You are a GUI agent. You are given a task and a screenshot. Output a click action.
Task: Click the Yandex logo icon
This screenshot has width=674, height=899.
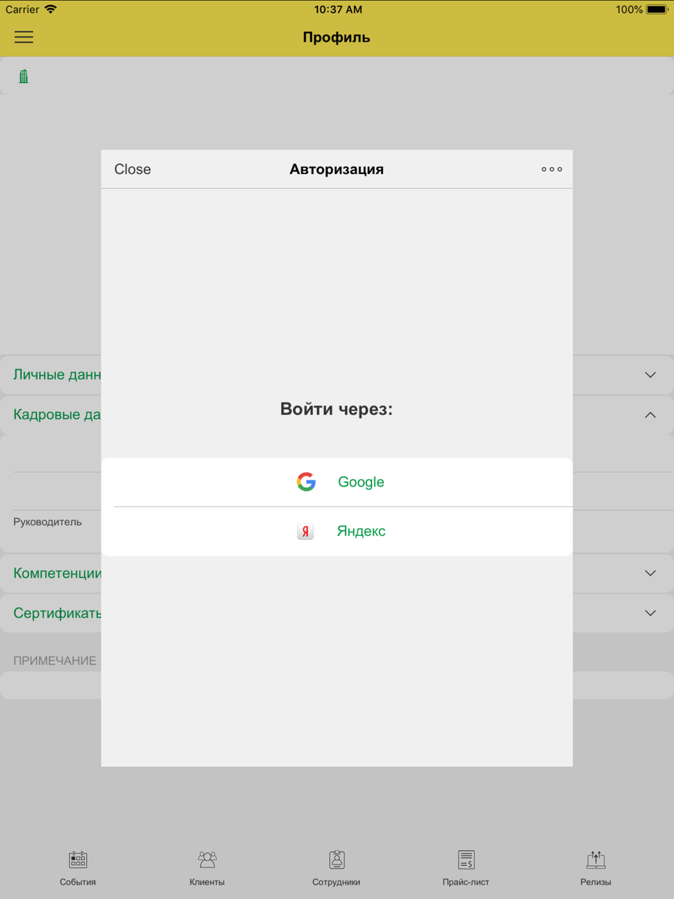pos(305,531)
